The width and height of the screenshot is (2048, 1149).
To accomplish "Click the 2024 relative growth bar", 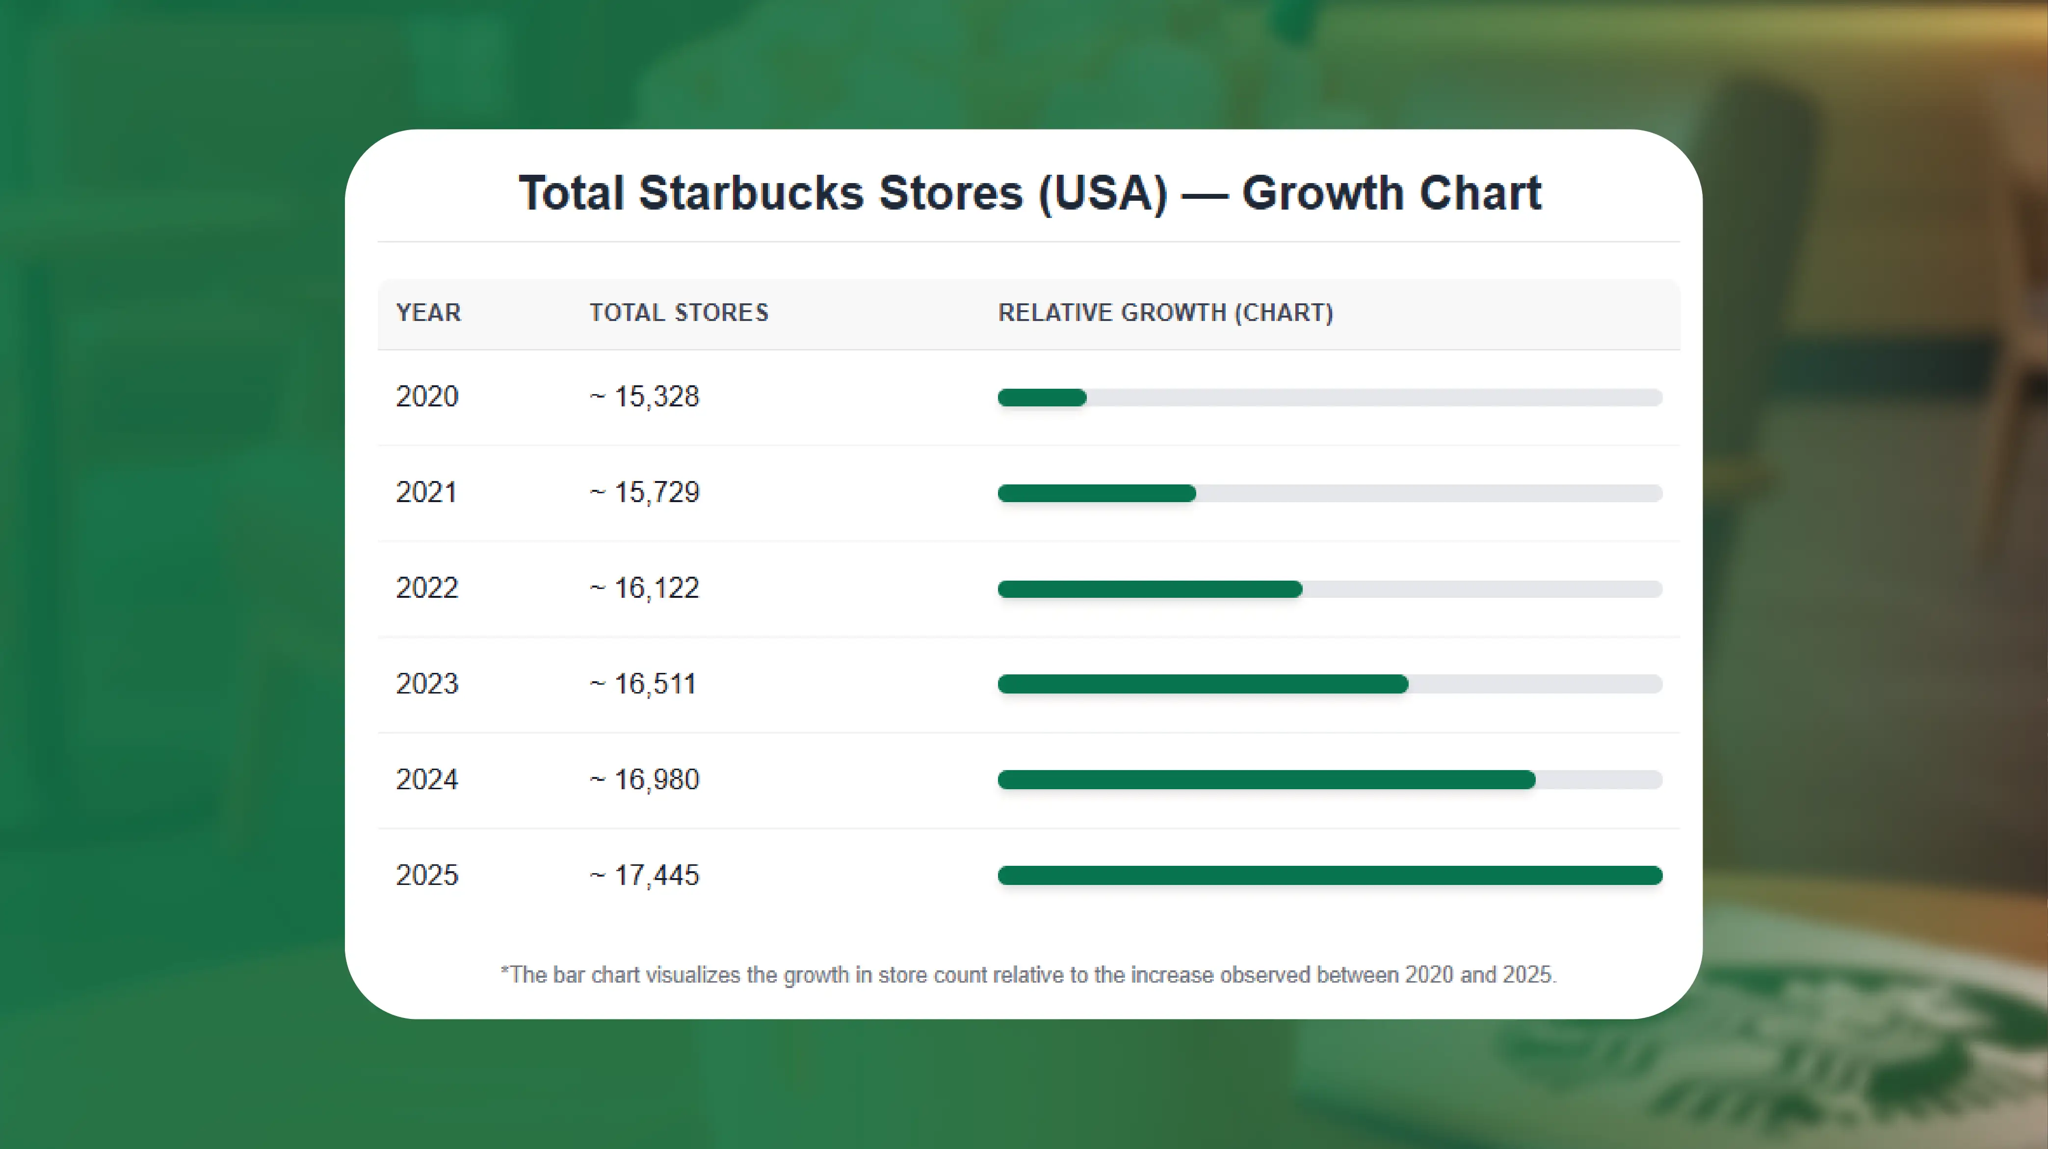I will [x=1266, y=780].
